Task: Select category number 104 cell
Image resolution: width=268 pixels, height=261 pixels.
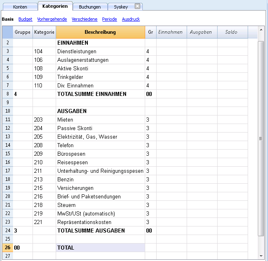Action: [x=44, y=51]
